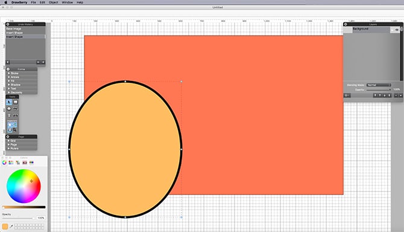Open the Object menu

pyautogui.click(x=53, y=2)
